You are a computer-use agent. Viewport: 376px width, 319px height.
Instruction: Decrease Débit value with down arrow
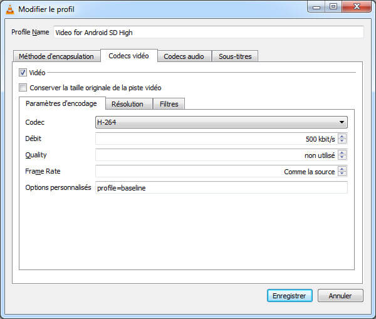tap(342, 142)
